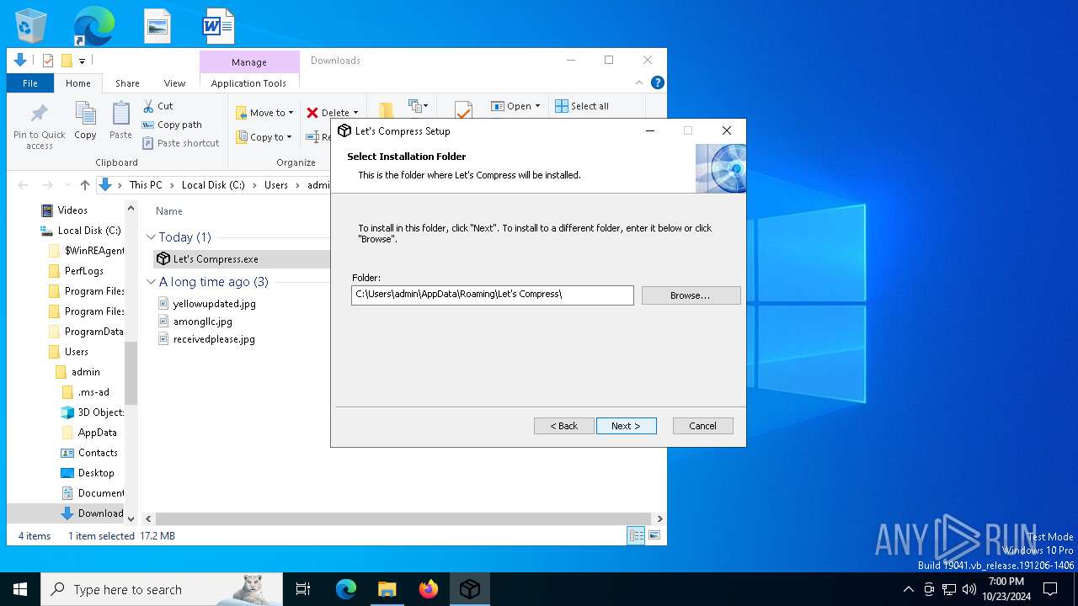1078x606 pixels.
Task: Open the Application Tools tab
Action: 248,83
